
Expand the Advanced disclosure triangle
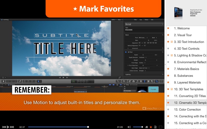(x=128, y=48)
